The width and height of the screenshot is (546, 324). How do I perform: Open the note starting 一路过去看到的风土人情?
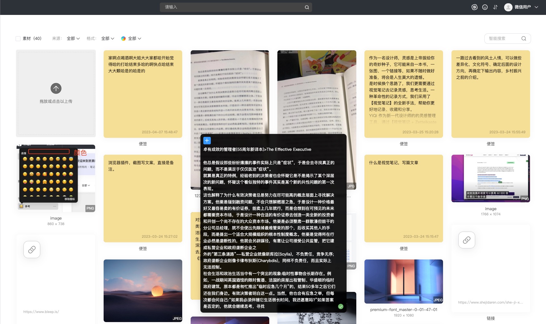[491, 94]
